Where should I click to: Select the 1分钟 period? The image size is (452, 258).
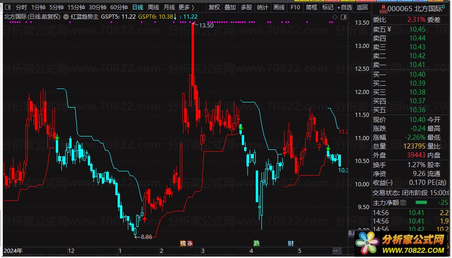(x=38, y=7)
